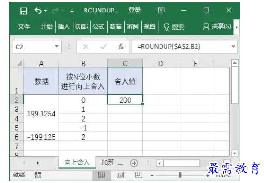Screen dimensions: 264x183
Task: Add a new sheet with plus
Action: pos(134,163)
